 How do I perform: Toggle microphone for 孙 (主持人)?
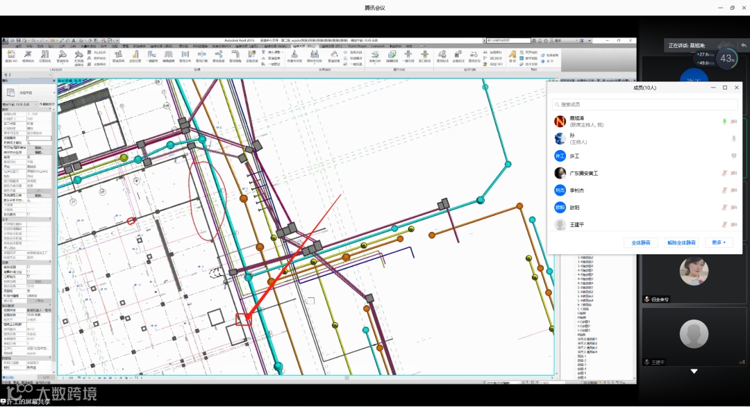pos(734,139)
